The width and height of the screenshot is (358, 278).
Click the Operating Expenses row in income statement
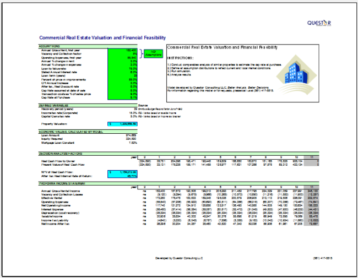tap(55, 202)
